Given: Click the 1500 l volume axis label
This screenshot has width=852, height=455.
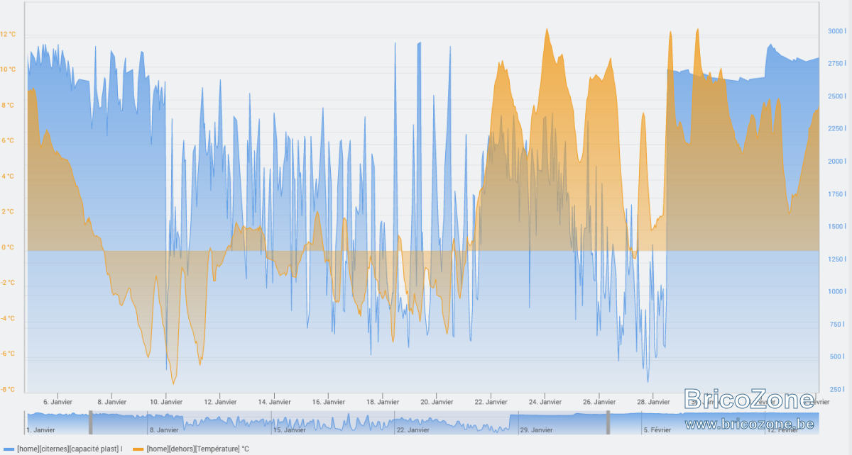Looking at the screenshot, I should click(837, 227).
